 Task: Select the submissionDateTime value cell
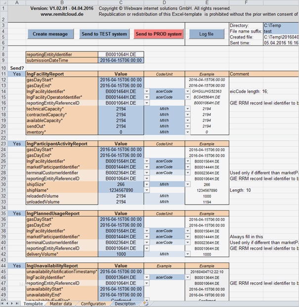point(121,60)
